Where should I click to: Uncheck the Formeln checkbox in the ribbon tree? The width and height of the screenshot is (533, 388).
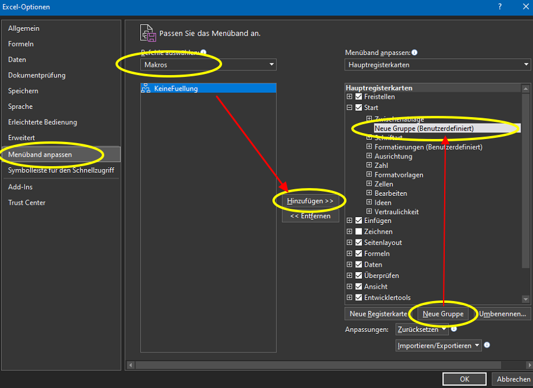click(x=359, y=253)
